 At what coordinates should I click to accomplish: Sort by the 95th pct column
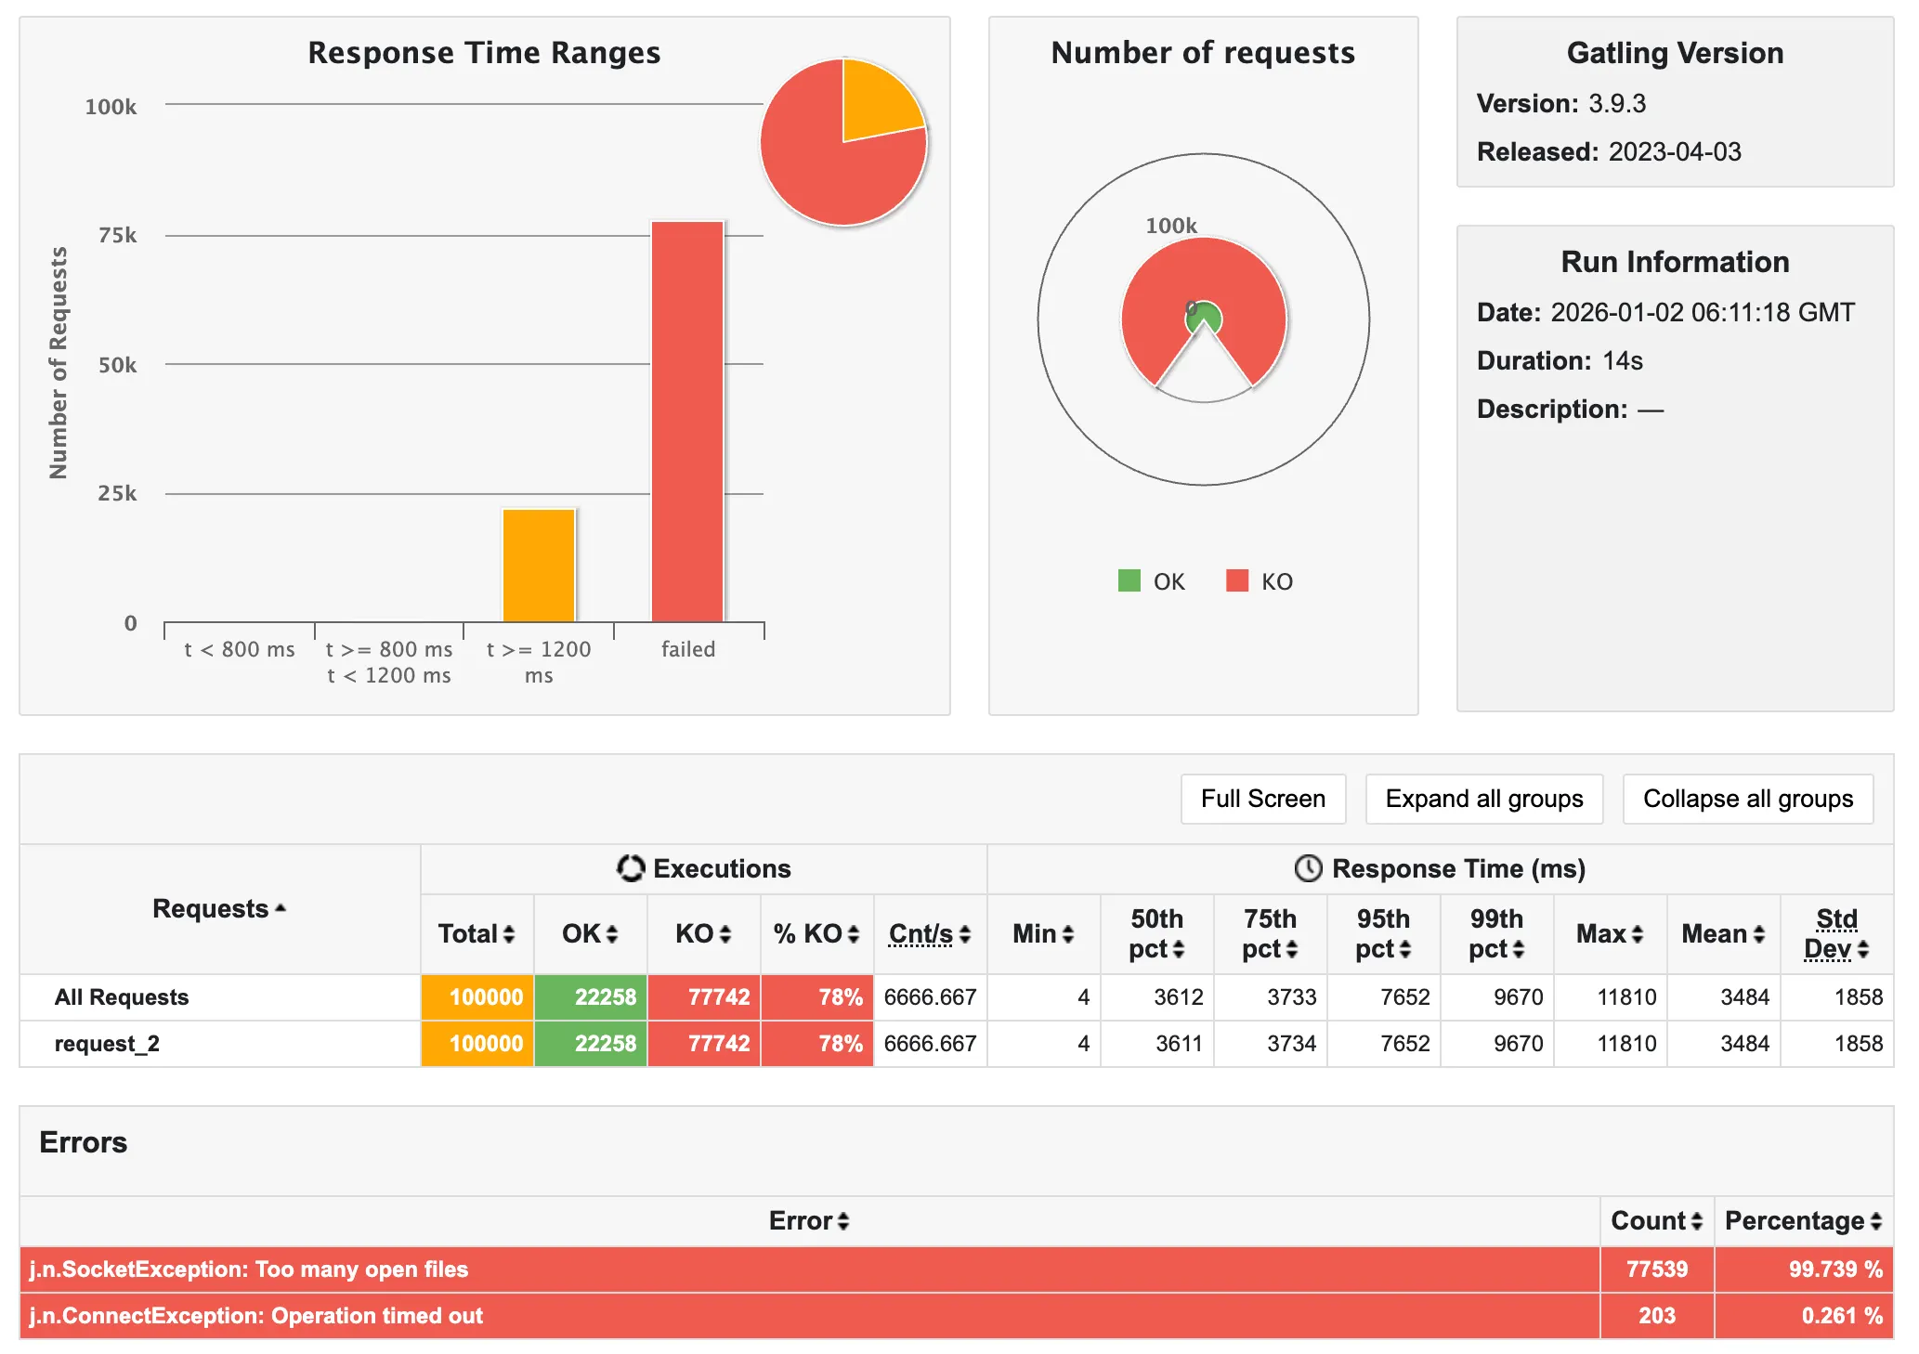(1404, 949)
